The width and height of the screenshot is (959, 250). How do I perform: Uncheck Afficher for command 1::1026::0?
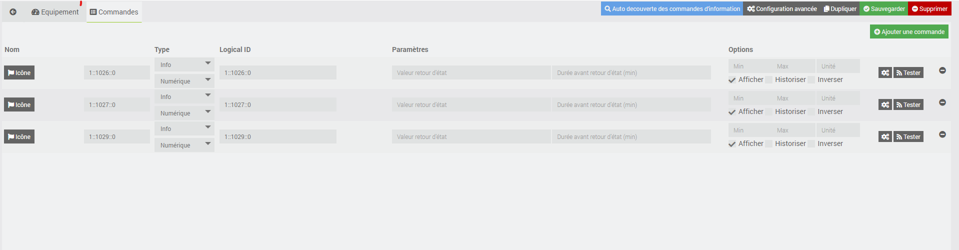click(732, 80)
